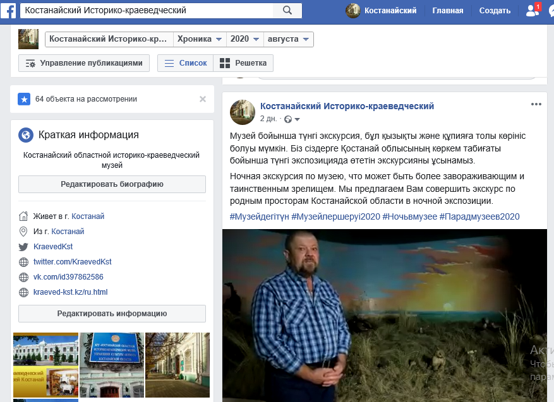
Task: Click the house icon next to Живет в г.
Action: pos(23,216)
